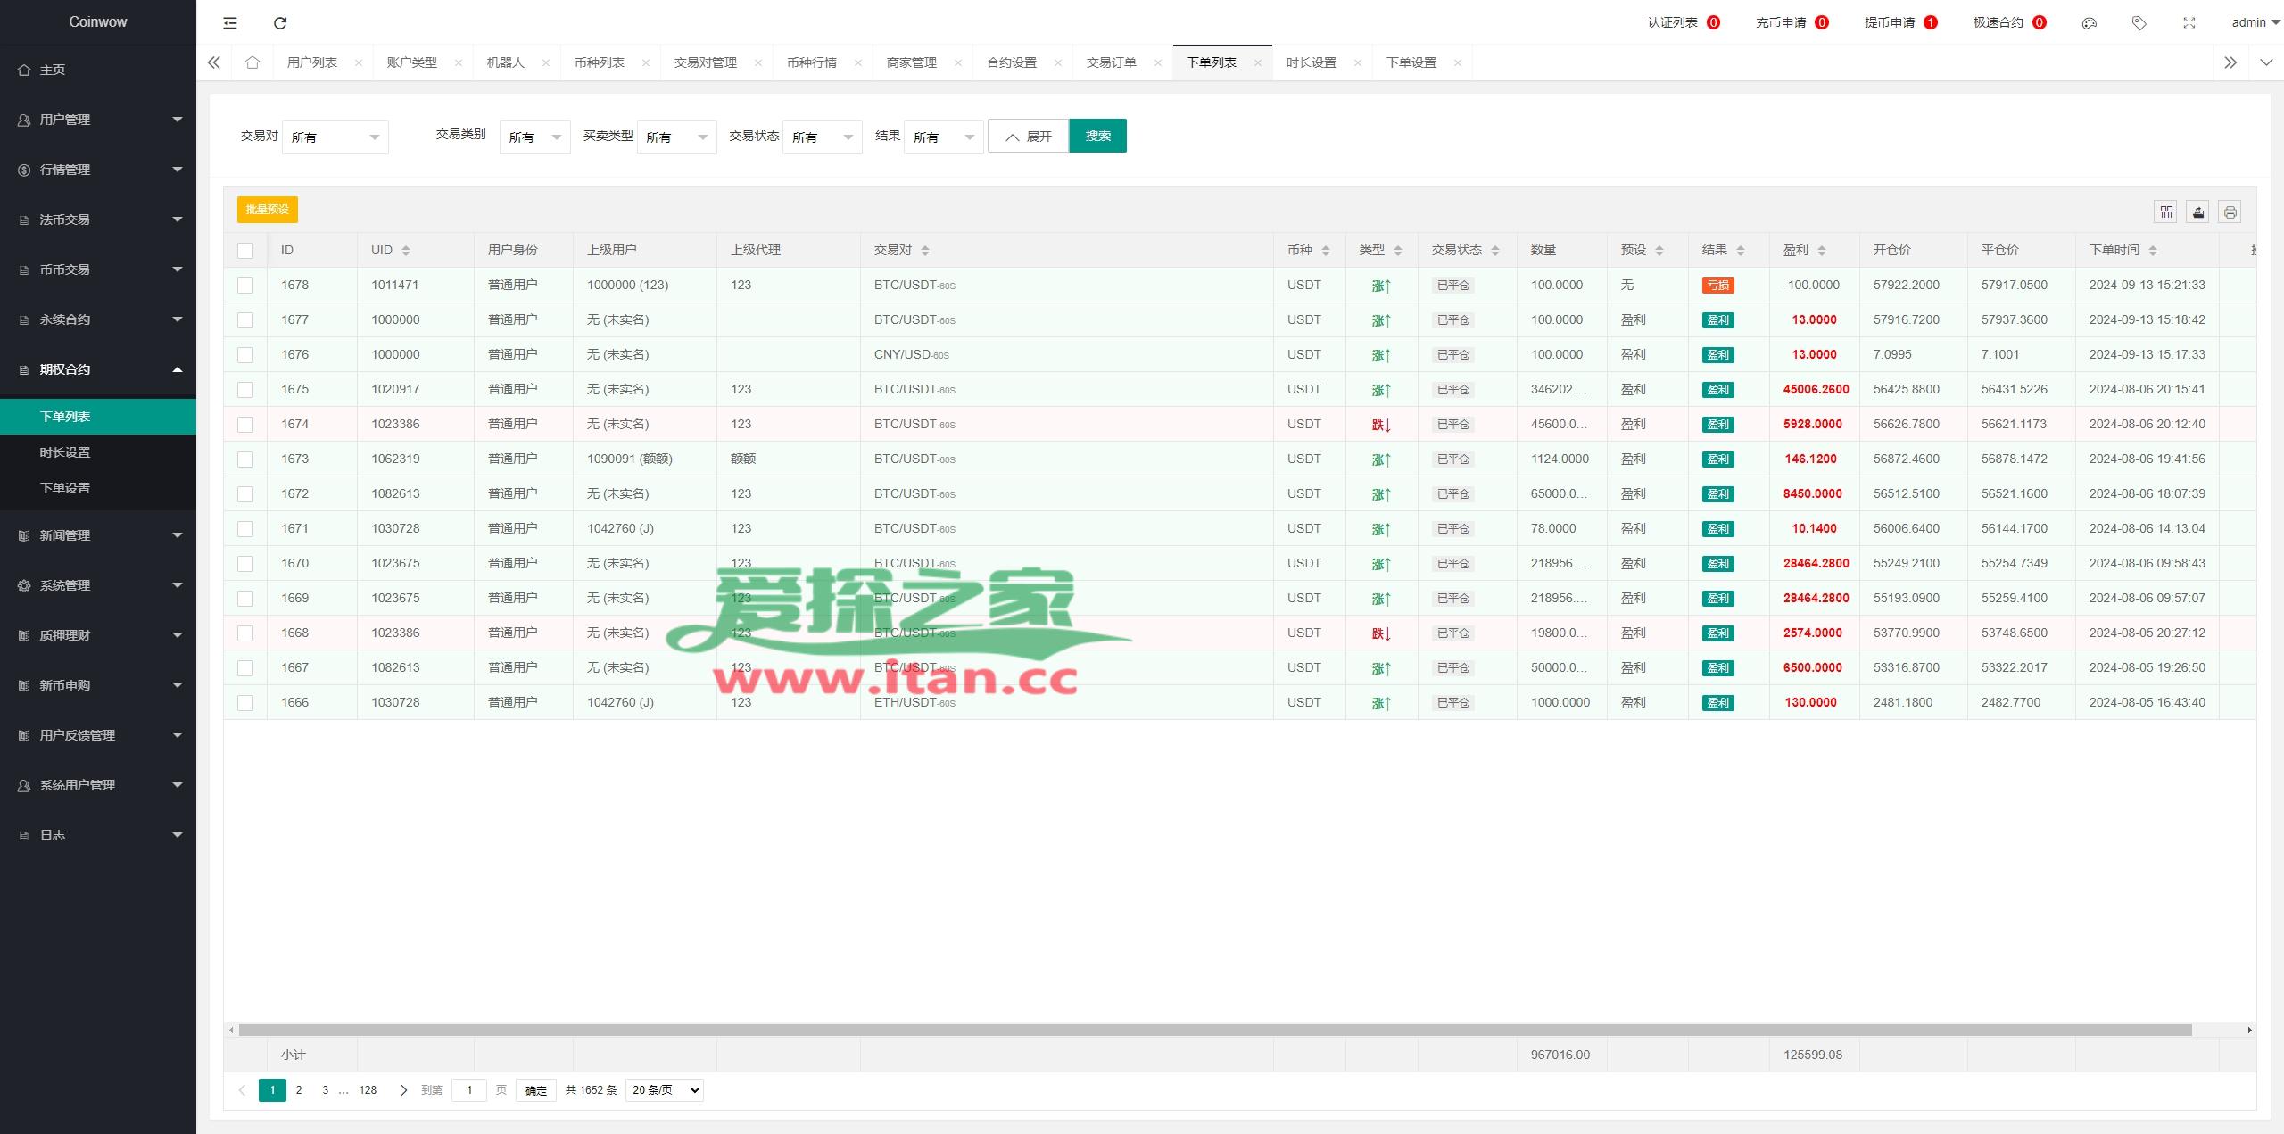Close the 用户列表 tab
This screenshot has width=2284, height=1134.
tap(359, 62)
